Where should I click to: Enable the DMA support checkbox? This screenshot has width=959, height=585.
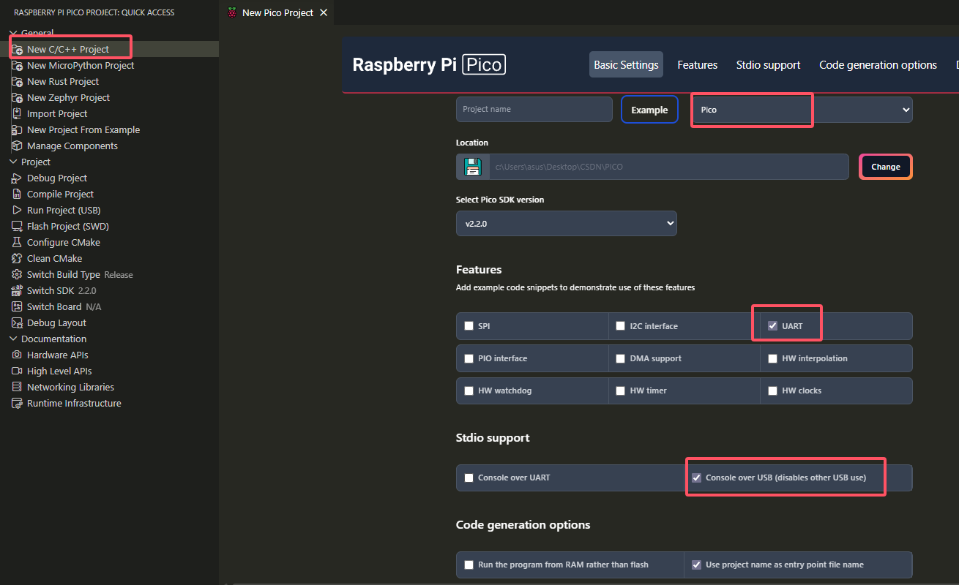pos(621,358)
